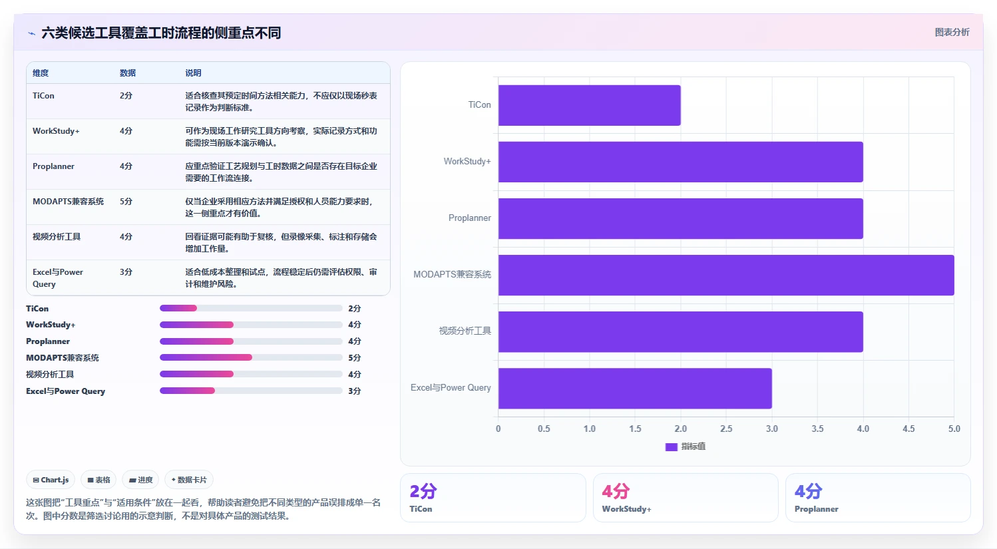
Task: Click TiCon description text in table
Action: (x=281, y=102)
